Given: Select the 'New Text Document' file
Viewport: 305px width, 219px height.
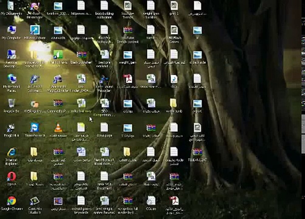Looking at the screenshot, I should (x=104, y=176).
